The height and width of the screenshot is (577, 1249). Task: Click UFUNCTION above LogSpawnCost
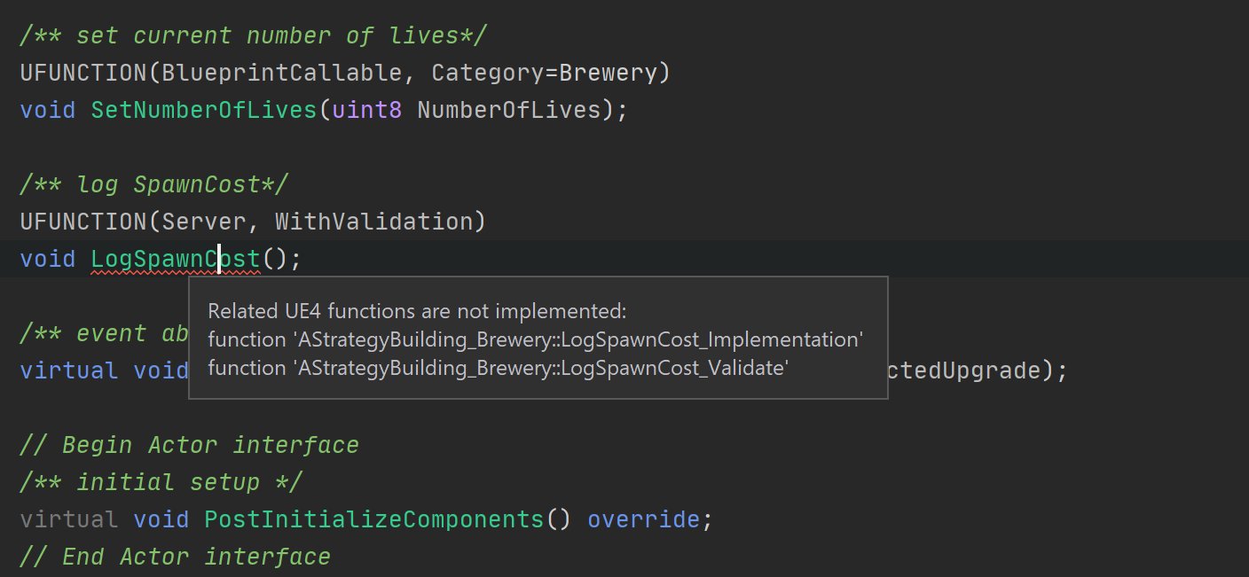[83, 222]
